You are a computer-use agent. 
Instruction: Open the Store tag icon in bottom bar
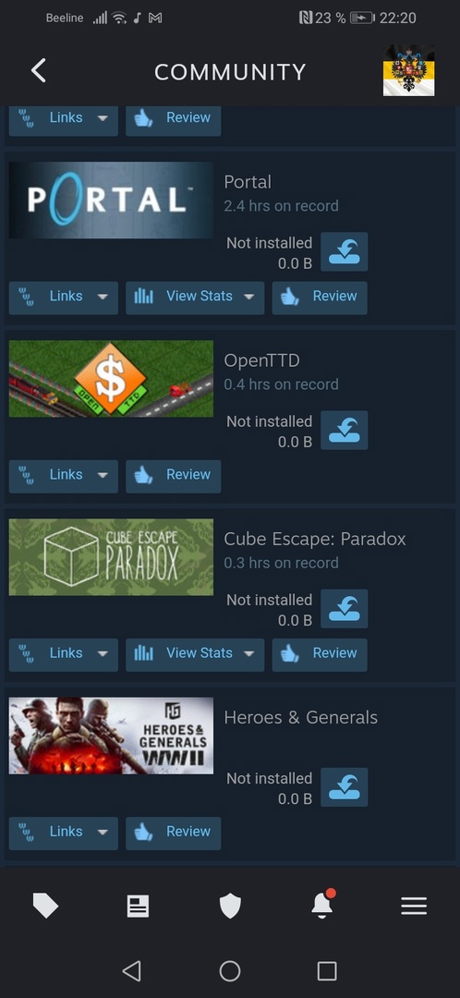pyautogui.click(x=45, y=905)
